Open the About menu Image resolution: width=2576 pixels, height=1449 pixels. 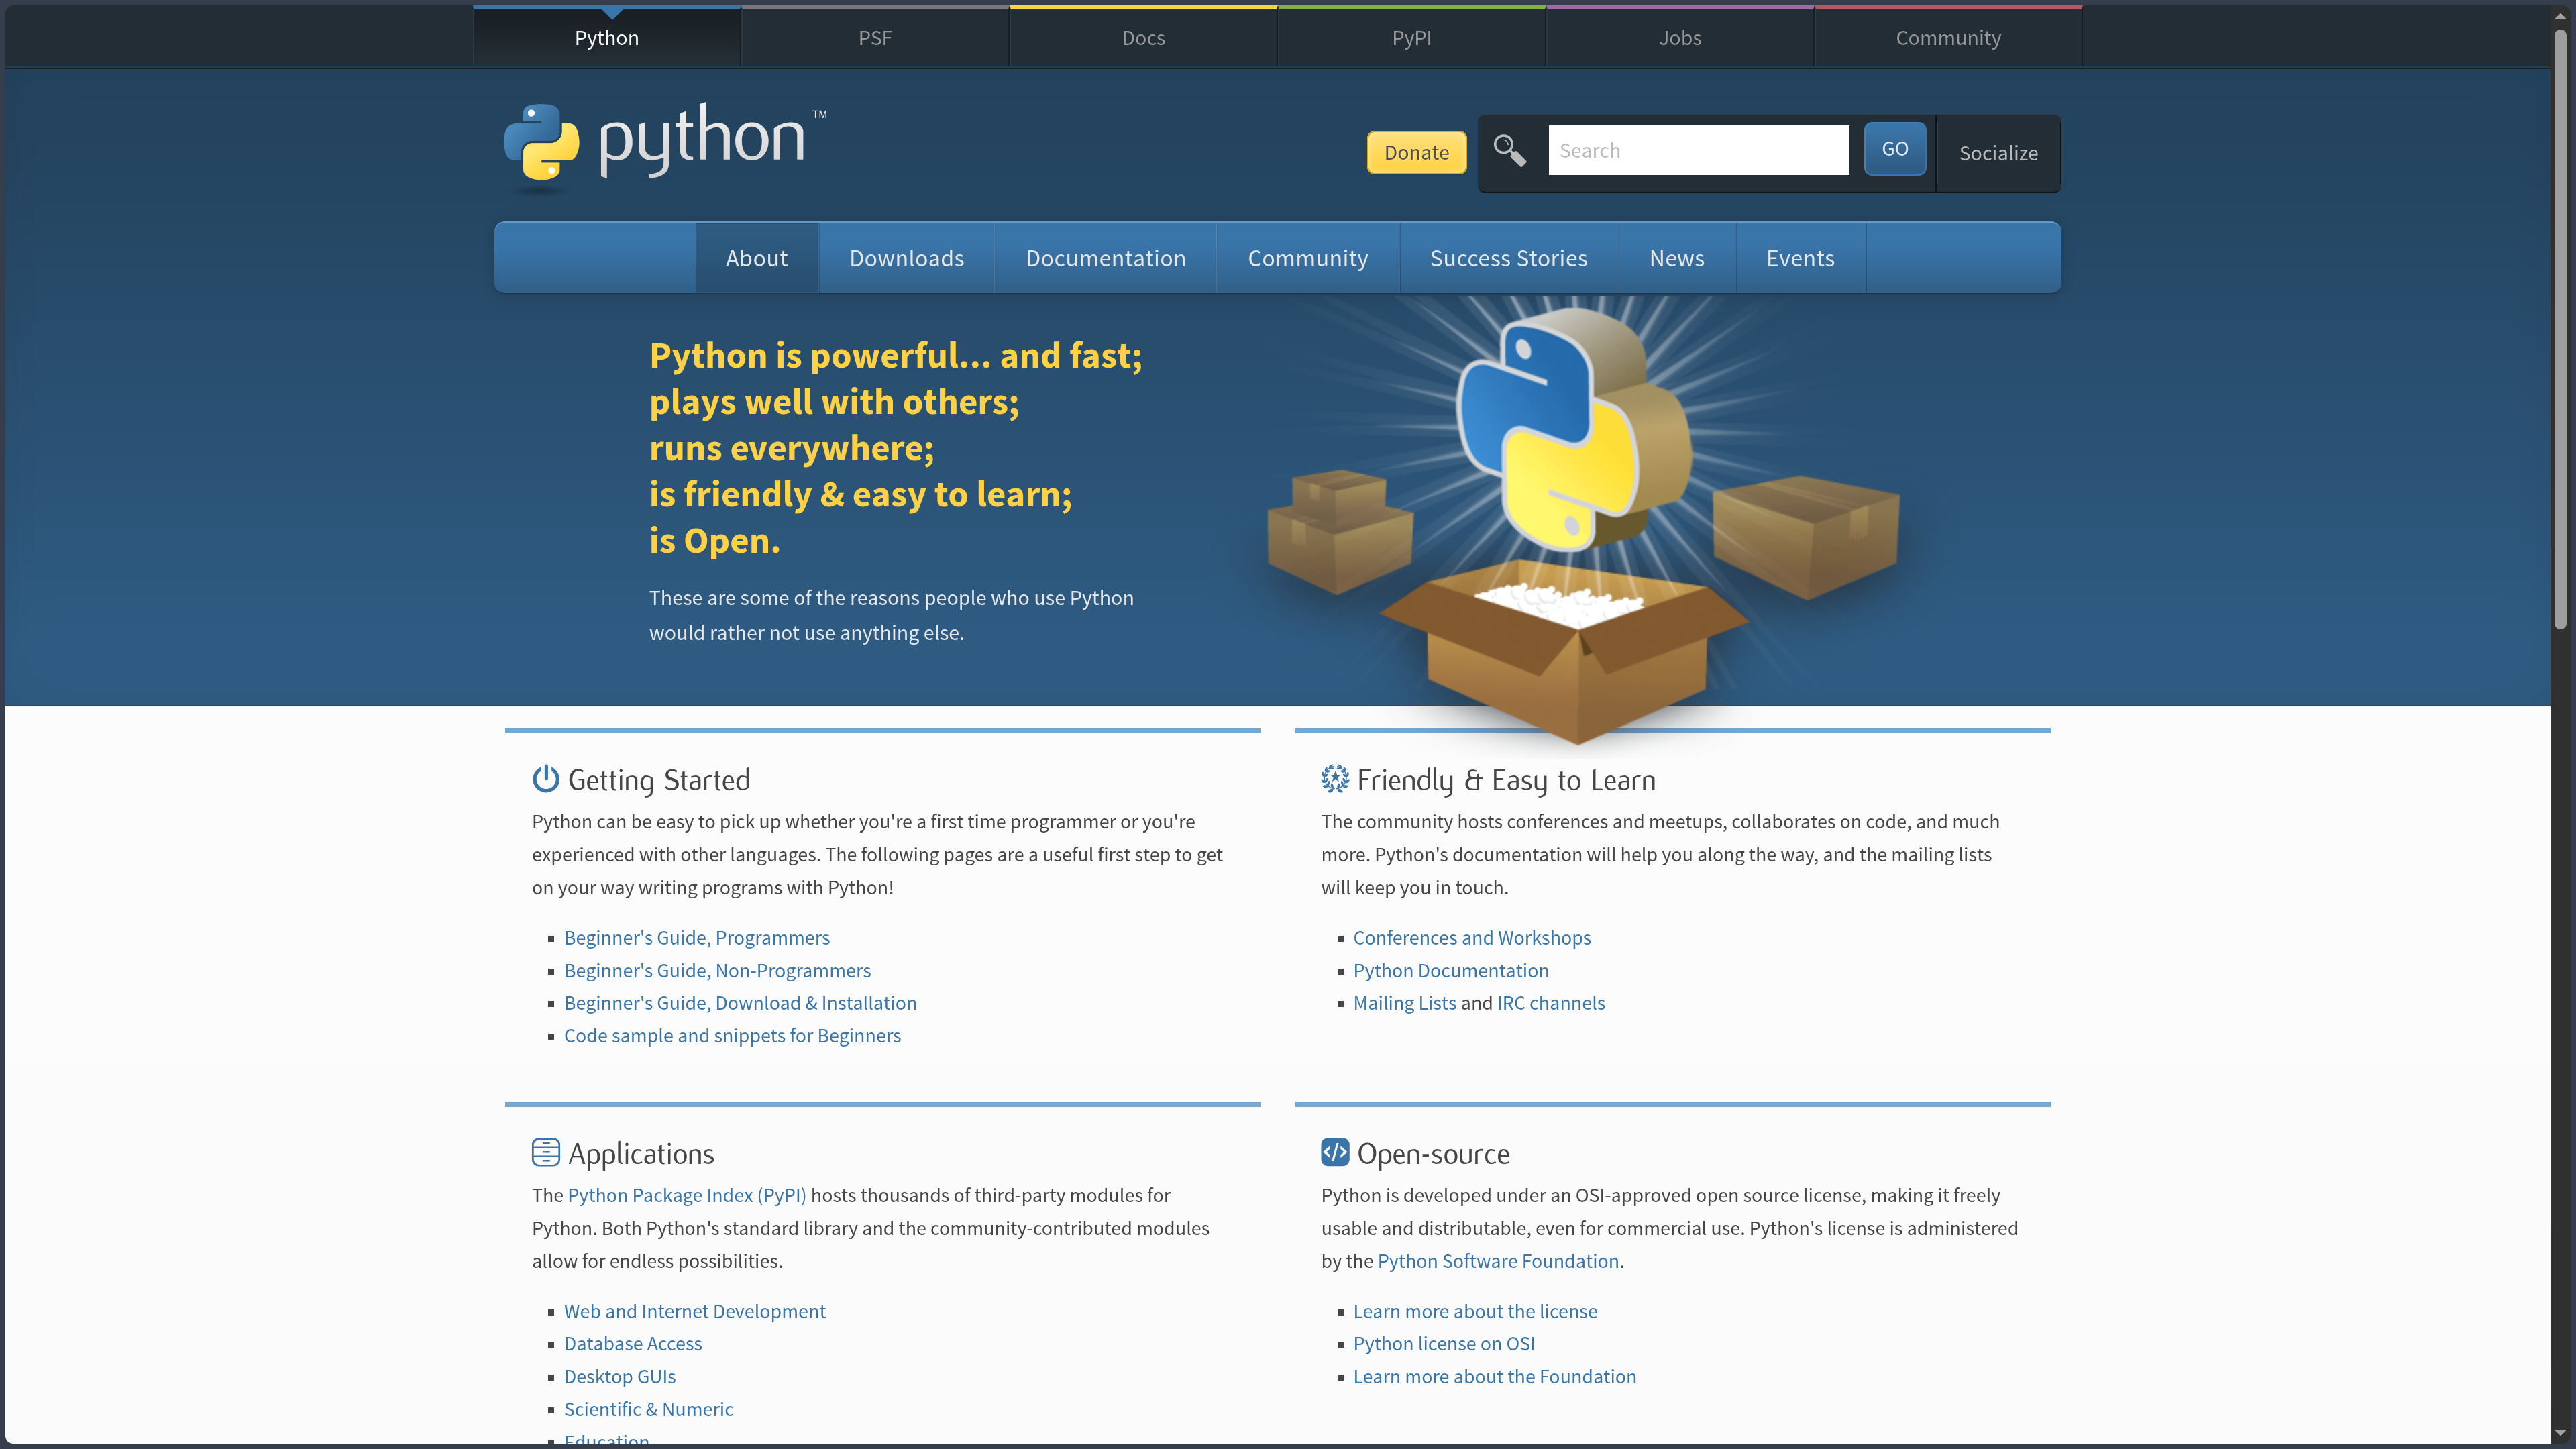point(756,258)
